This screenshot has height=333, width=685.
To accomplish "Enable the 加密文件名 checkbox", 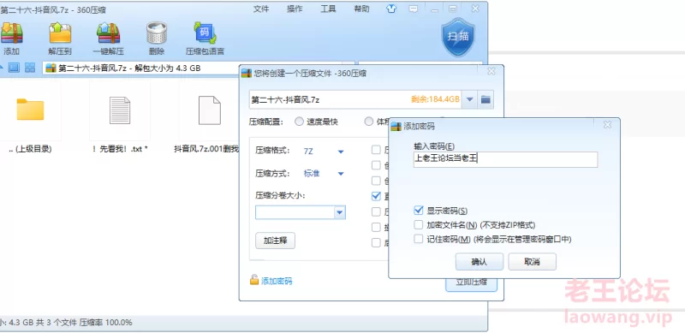I will click(x=418, y=224).
